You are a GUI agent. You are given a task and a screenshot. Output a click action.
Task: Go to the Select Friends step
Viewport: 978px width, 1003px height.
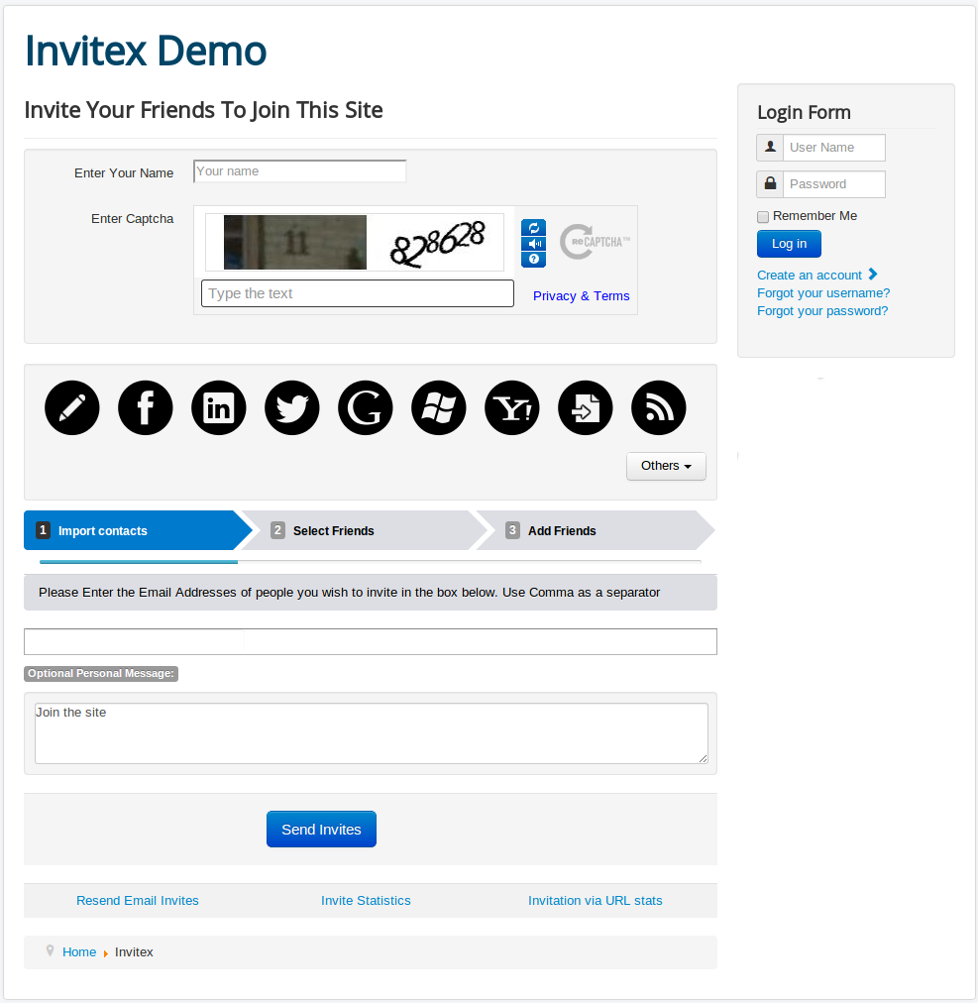(x=333, y=531)
